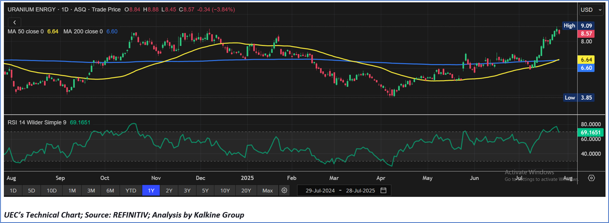Click the Dec label on time axis
The image size is (609, 223).
click(200, 178)
